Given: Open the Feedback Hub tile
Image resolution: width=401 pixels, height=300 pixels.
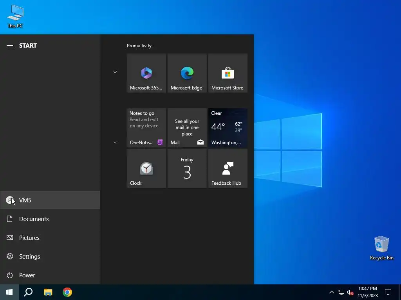Looking at the screenshot, I should point(228,168).
